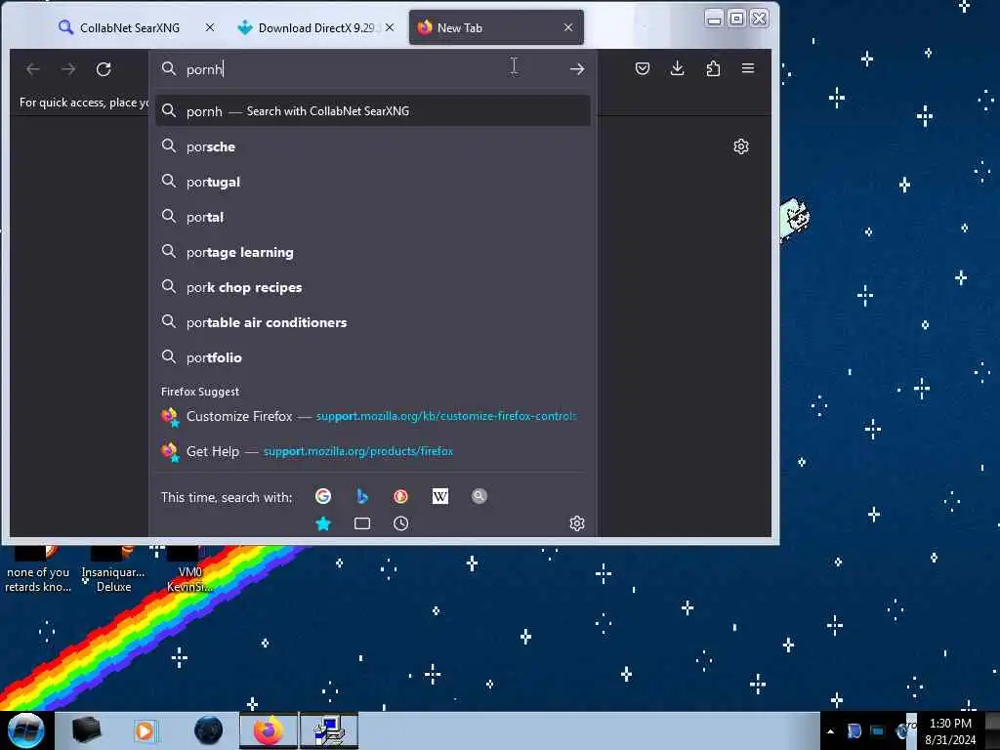Search history with the clock icon
Viewport: 1000px width, 750px height.
pyautogui.click(x=401, y=523)
